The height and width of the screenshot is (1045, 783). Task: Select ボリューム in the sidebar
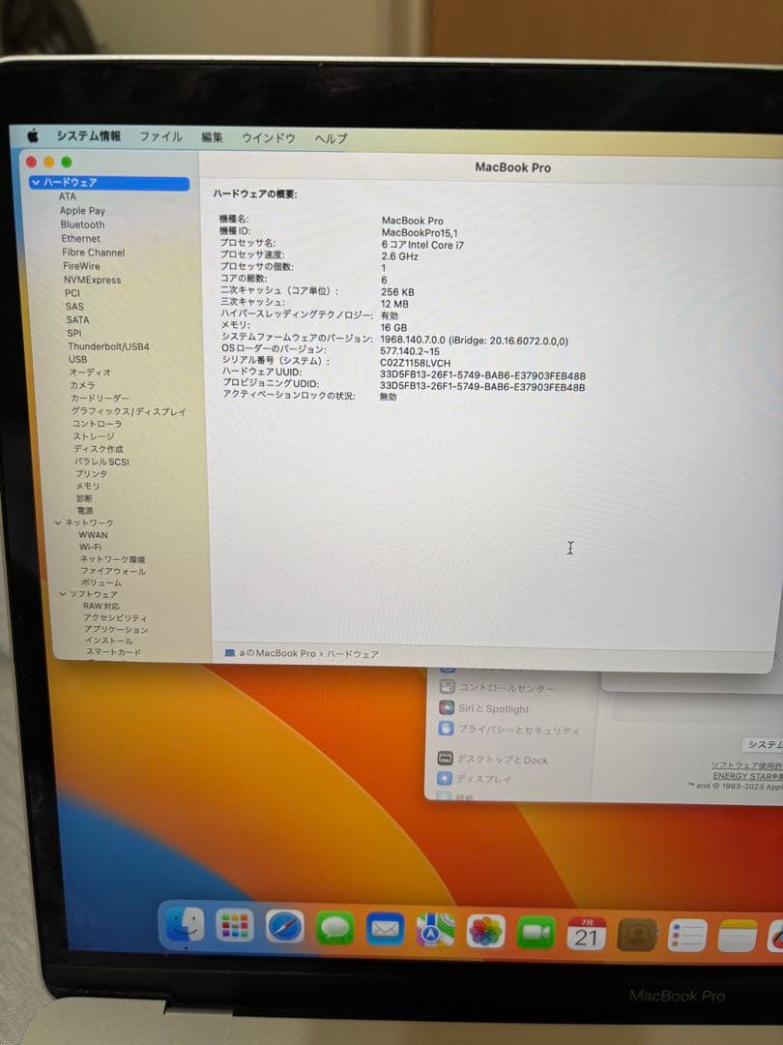pos(101,582)
